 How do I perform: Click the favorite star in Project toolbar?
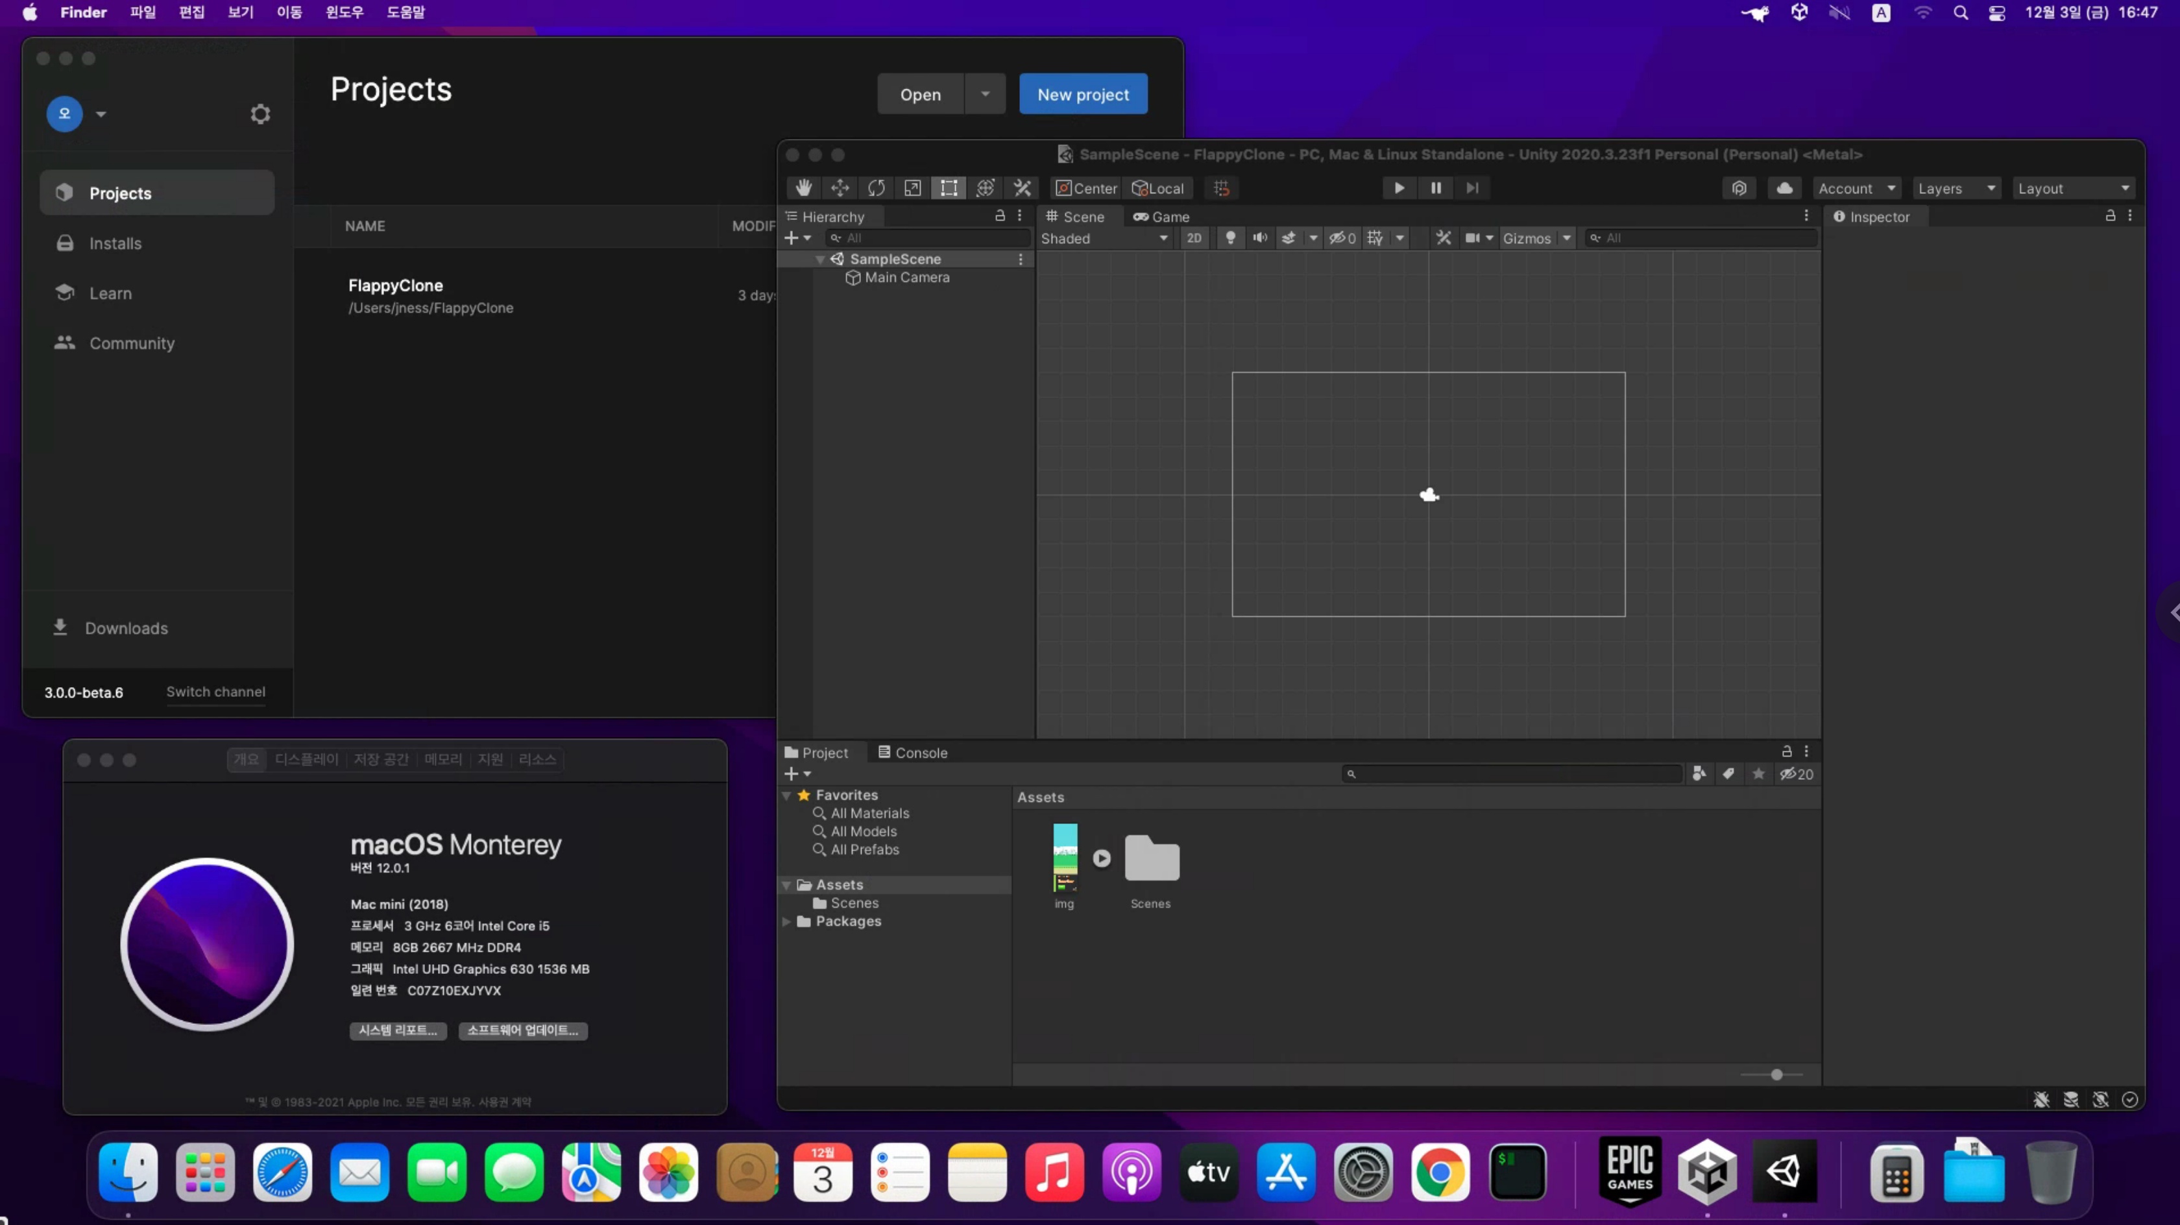point(1758,774)
